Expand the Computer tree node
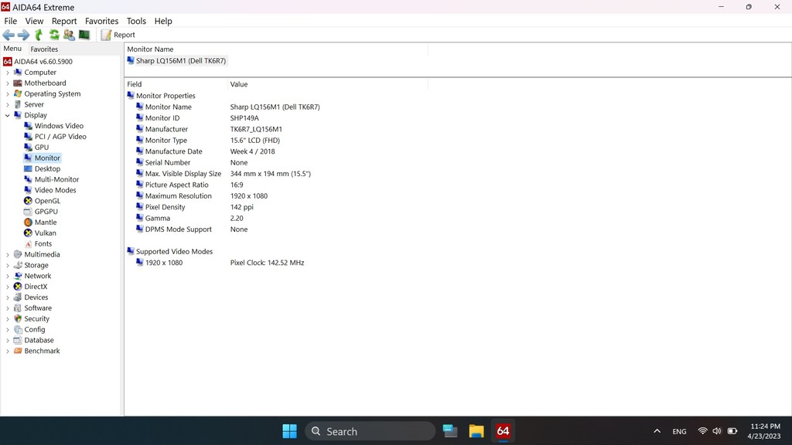Screen dimensions: 792x445 (8, 73)
